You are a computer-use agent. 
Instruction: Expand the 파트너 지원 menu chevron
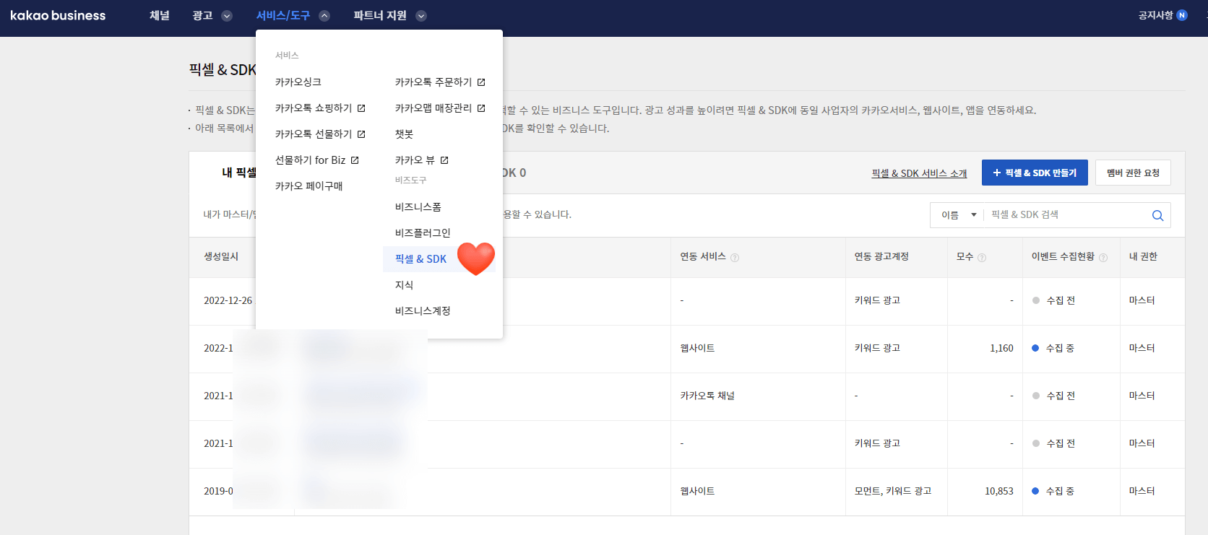pos(421,16)
